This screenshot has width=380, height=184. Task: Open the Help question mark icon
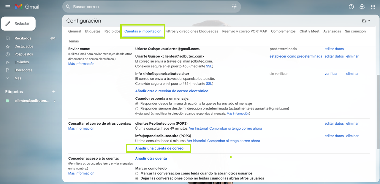pyautogui.click(x=351, y=7)
